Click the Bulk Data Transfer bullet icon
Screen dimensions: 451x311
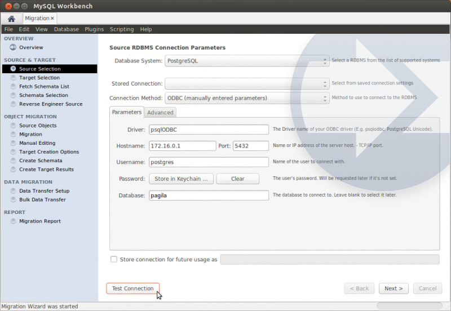(13, 199)
